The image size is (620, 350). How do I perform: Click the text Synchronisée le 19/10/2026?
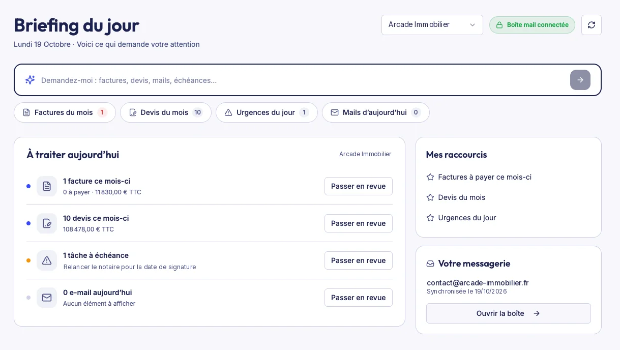click(x=467, y=291)
